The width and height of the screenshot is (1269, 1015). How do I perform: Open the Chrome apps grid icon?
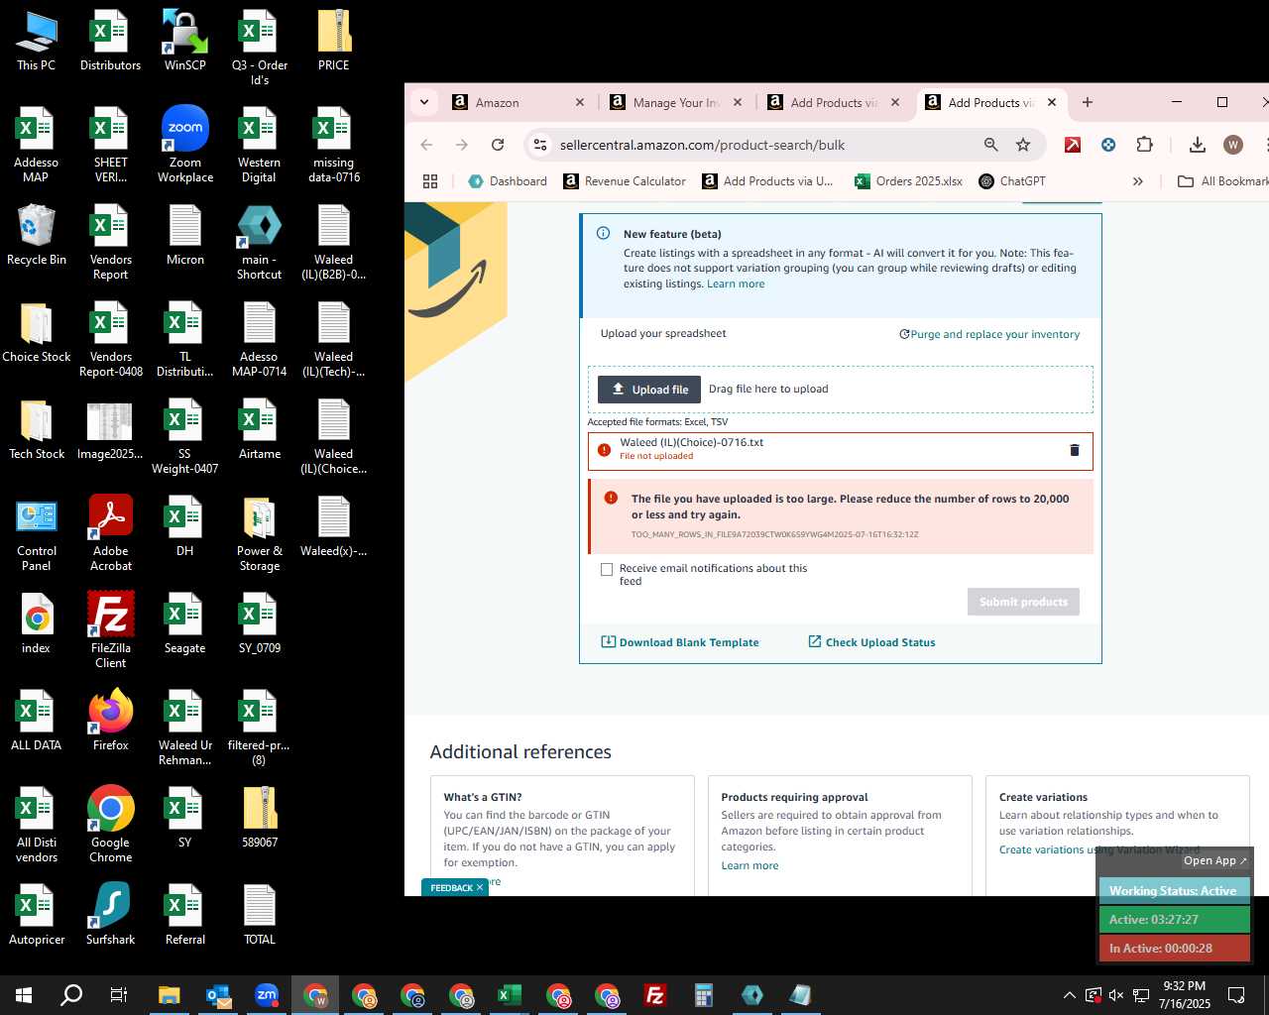click(430, 181)
